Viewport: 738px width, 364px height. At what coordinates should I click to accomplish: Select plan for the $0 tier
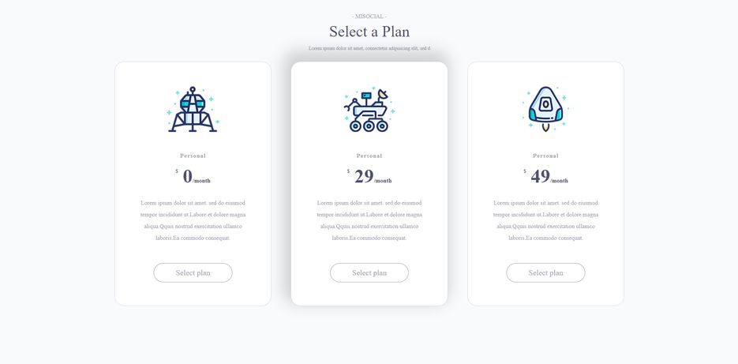(x=193, y=272)
